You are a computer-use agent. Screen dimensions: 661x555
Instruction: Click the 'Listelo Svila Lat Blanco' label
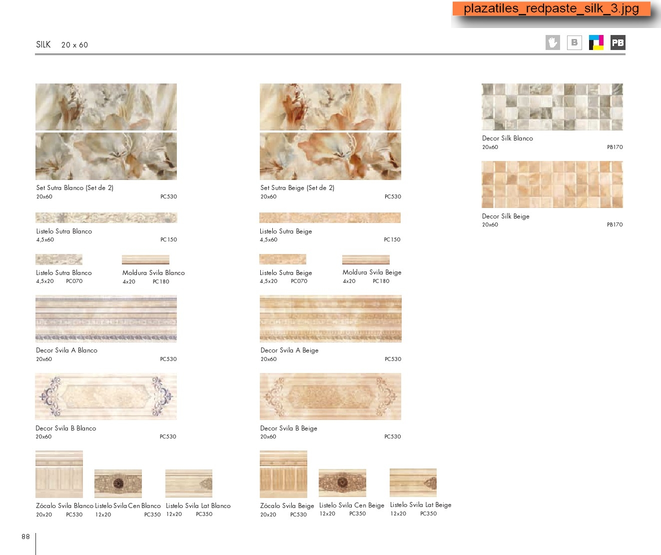tap(198, 506)
